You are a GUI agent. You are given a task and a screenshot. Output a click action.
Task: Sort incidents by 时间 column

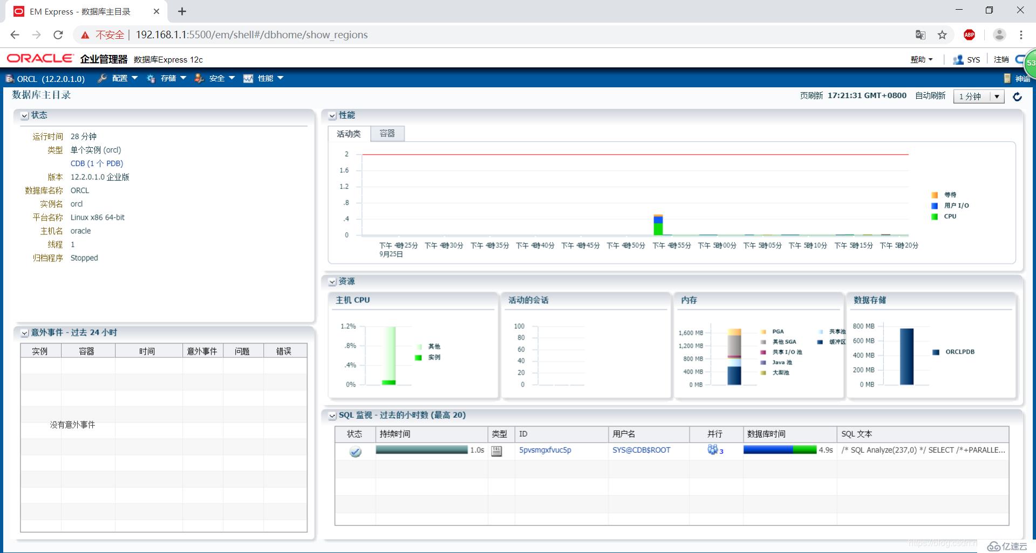(x=148, y=351)
